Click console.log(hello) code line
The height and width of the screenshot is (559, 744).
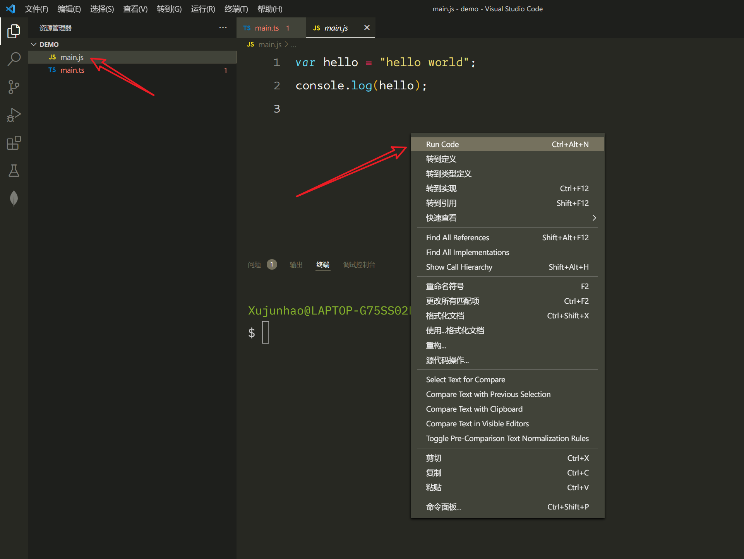[361, 85]
